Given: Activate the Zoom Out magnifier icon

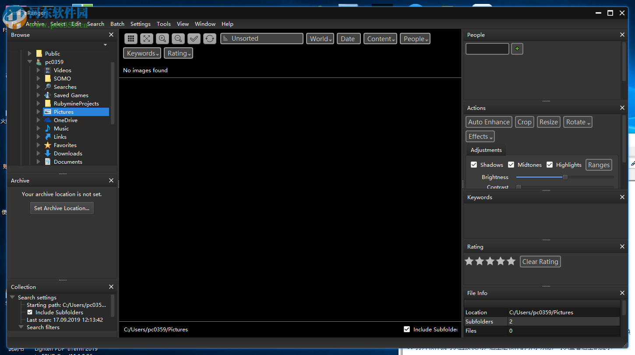Looking at the screenshot, I should pos(178,39).
